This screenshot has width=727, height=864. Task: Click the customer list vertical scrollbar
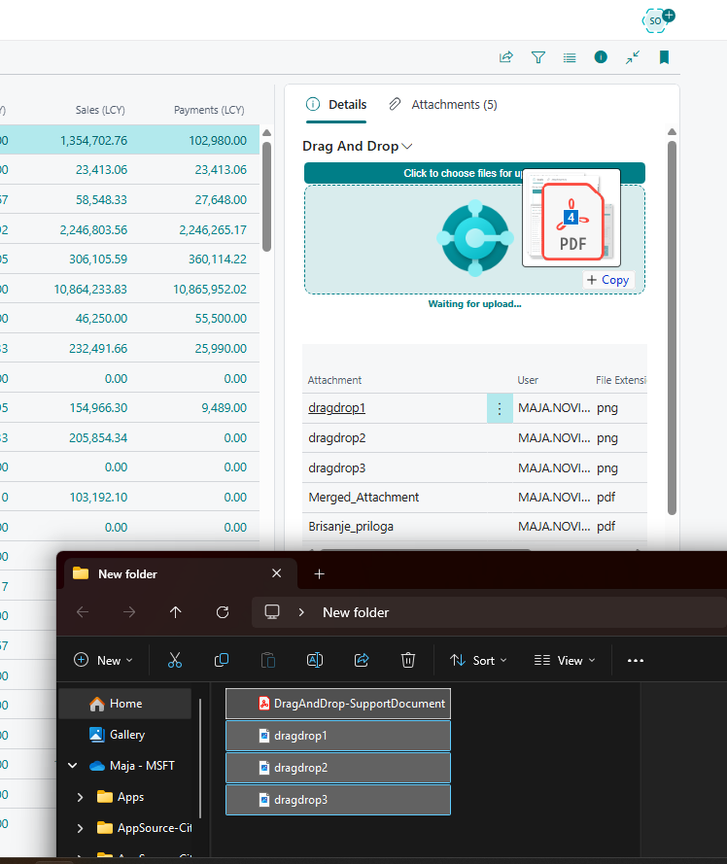click(x=266, y=196)
